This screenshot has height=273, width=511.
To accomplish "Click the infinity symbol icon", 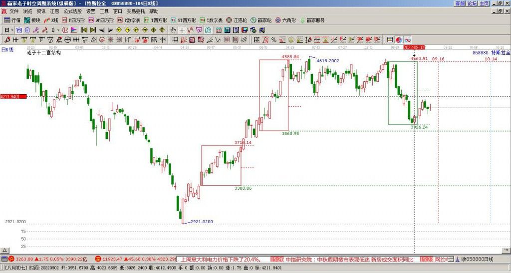I will [408, 39].
